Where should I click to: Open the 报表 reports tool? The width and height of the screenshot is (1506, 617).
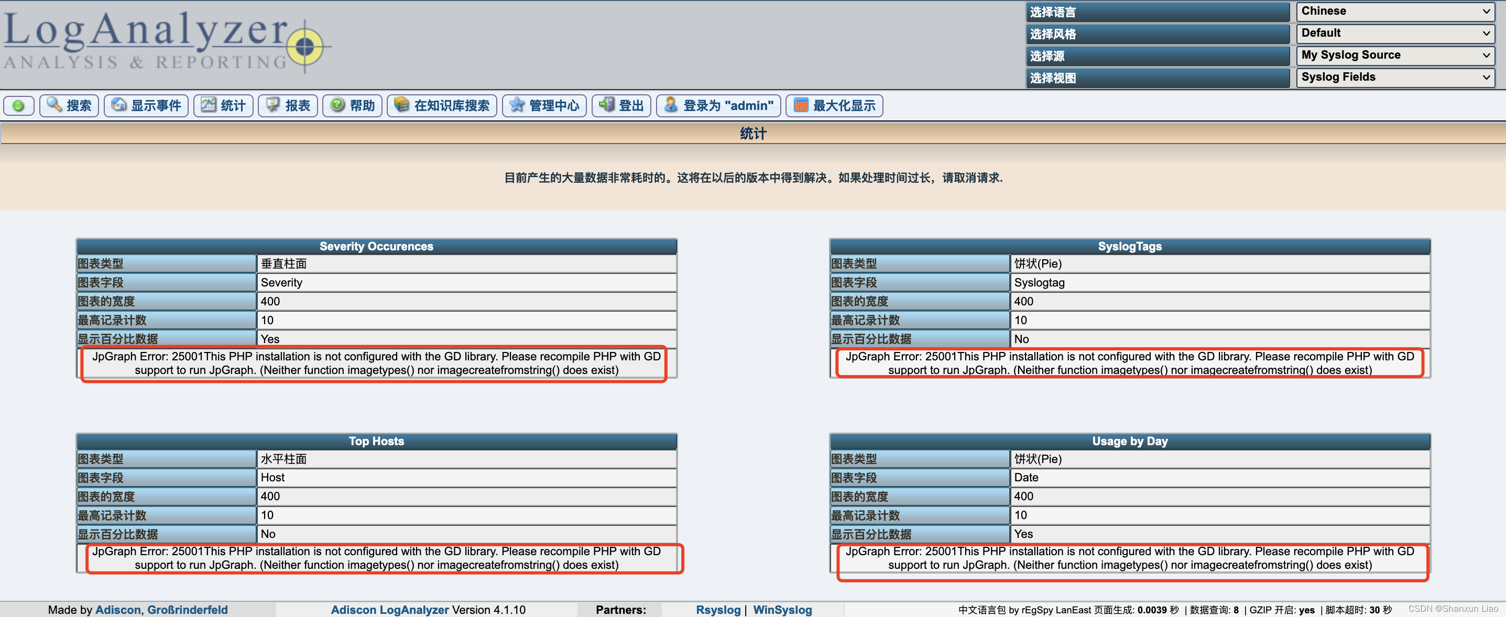(288, 106)
